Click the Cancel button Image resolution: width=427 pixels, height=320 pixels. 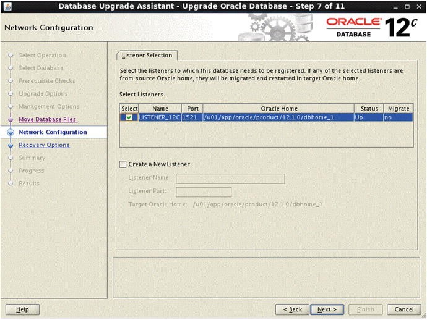tap(404, 309)
